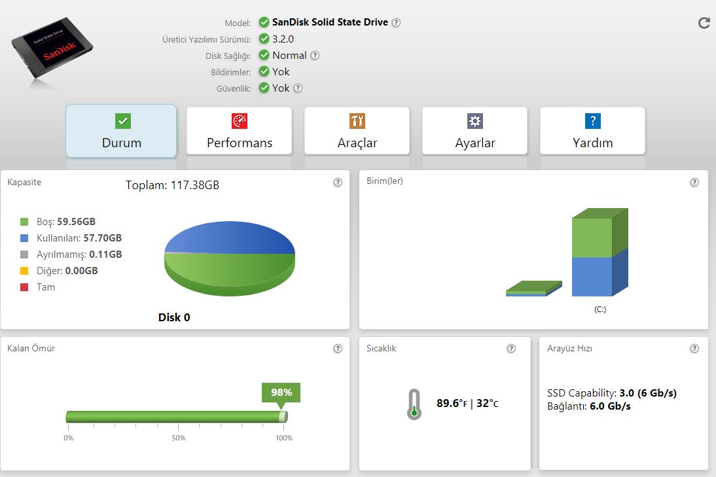Image resolution: width=716 pixels, height=477 pixels.
Task: Click the green check icon beside Model
Action: [x=264, y=22]
